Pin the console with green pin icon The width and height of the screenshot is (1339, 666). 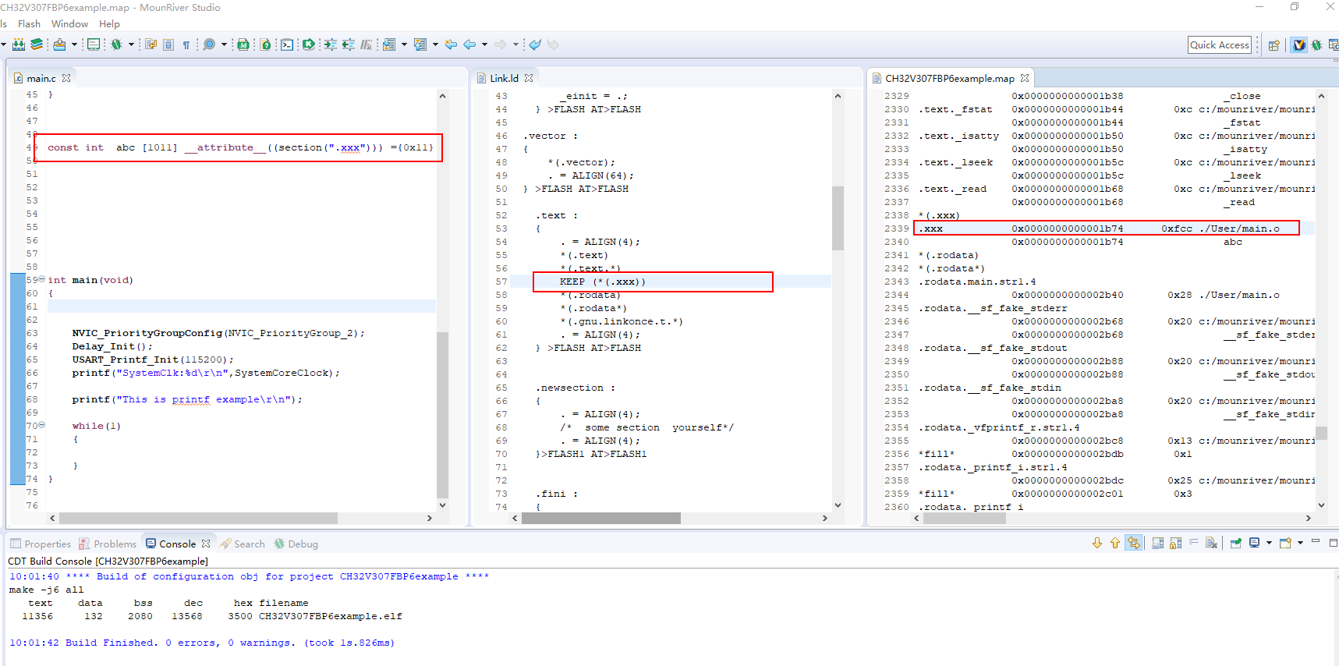pos(1236,543)
